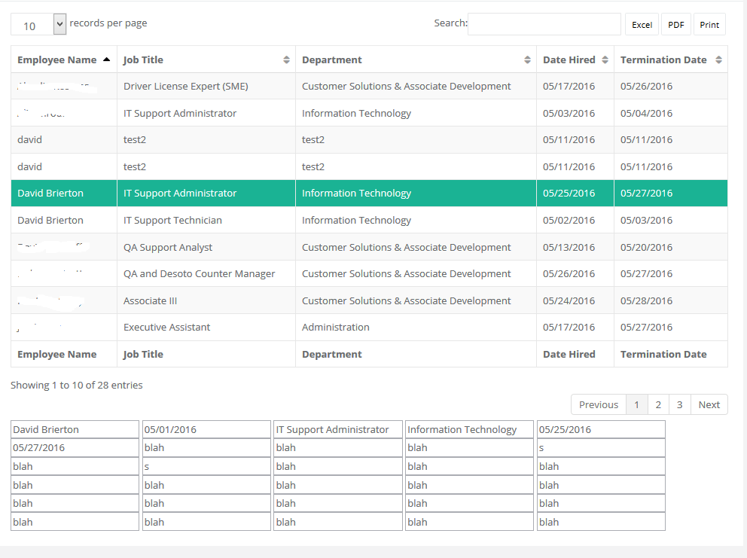Image resolution: width=747 pixels, height=558 pixels.
Task: Open the records per page dropdown
Action: pyautogui.click(x=38, y=24)
